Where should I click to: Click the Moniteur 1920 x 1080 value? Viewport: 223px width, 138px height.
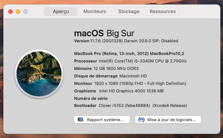[140, 83]
